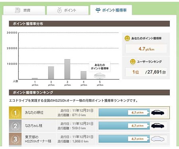Viewport: 179px width, 149px height.
Task: Click the あなたの順位 label
Action: (x=34, y=112)
